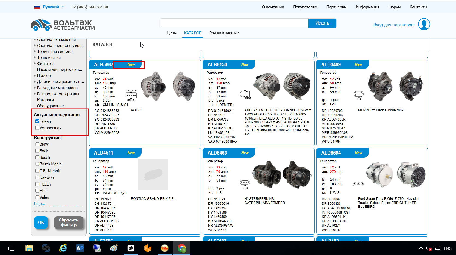Image resolution: width=456 pixels, height=255 pixels.
Task: Expand Система очистки стекол category
Action: click(35, 46)
